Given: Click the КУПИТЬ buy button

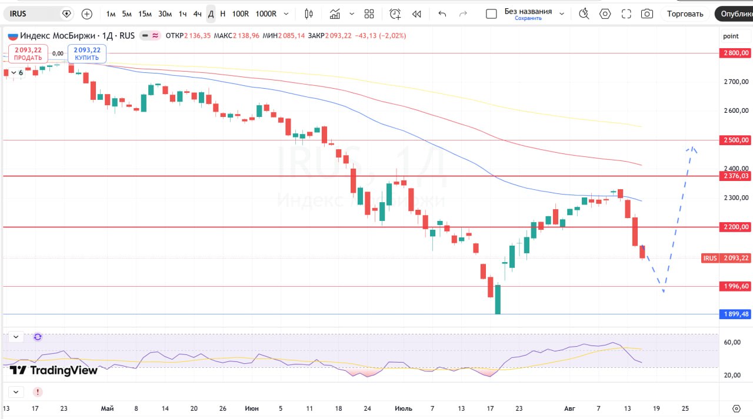Looking at the screenshot, I should pyautogui.click(x=87, y=53).
